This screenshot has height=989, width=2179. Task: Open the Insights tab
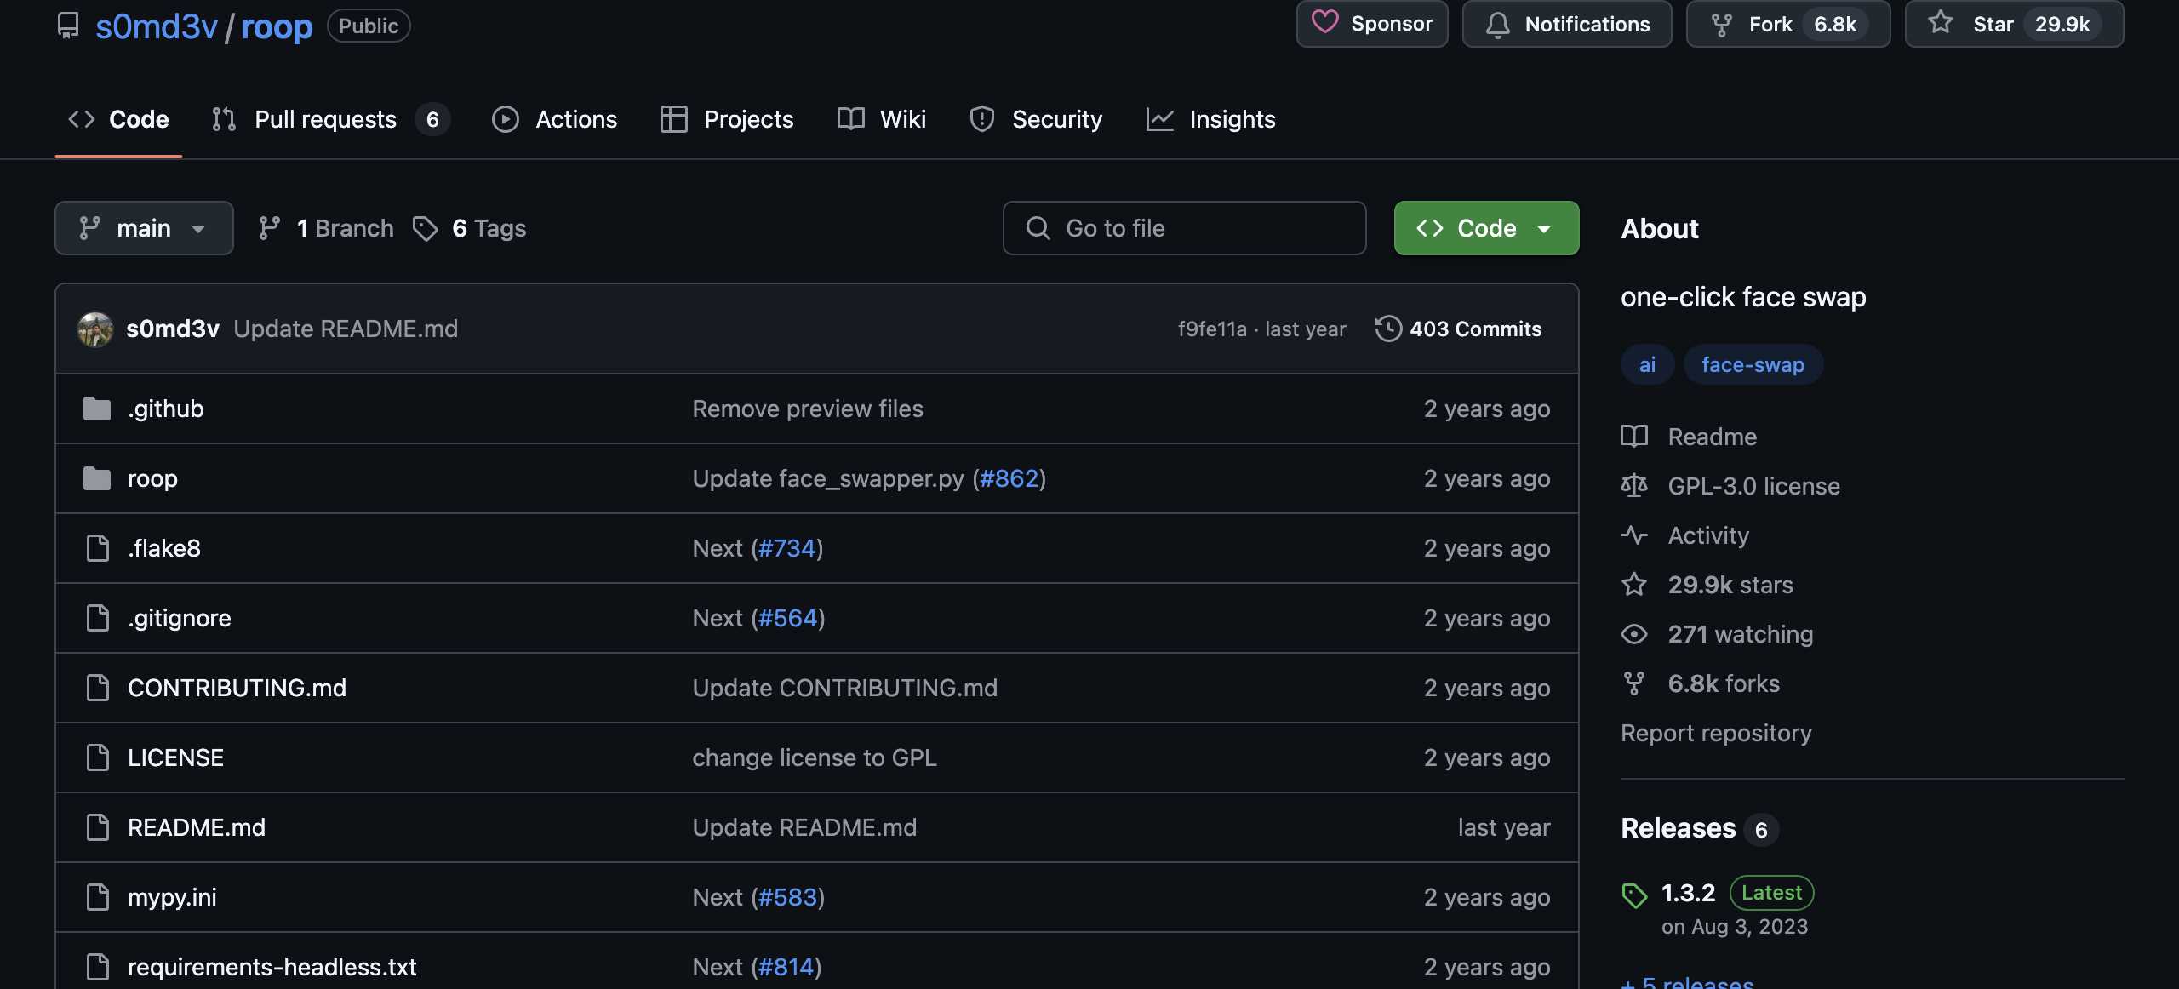(1231, 119)
